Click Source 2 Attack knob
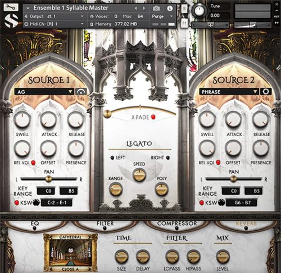Viewport: 281px width, 273px height. (x=233, y=119)
